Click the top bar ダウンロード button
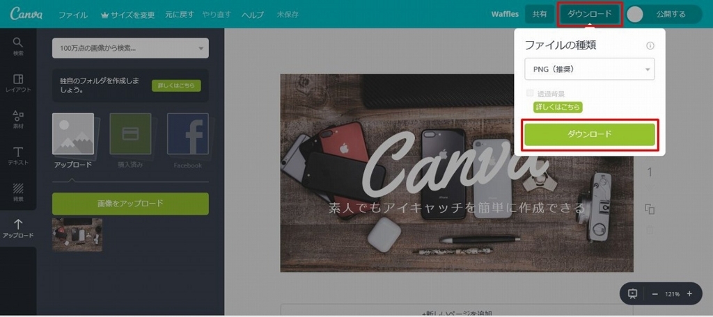Screen dimensions: 713x317 [590, 14]
